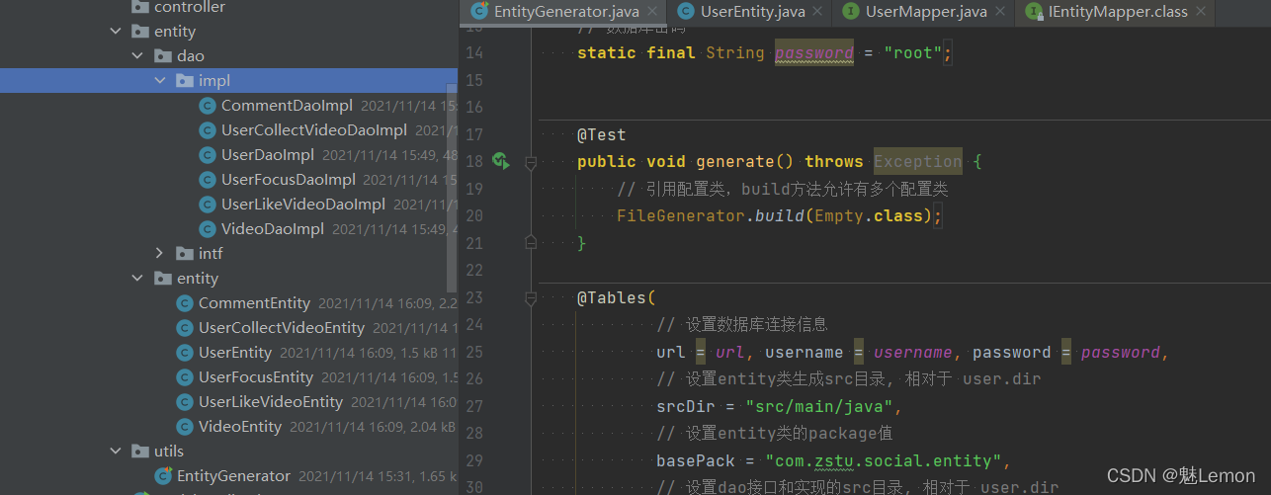Close the UserMapper.java tab
Viewport: 1271px width, 495px height.
pos(1001,12)
